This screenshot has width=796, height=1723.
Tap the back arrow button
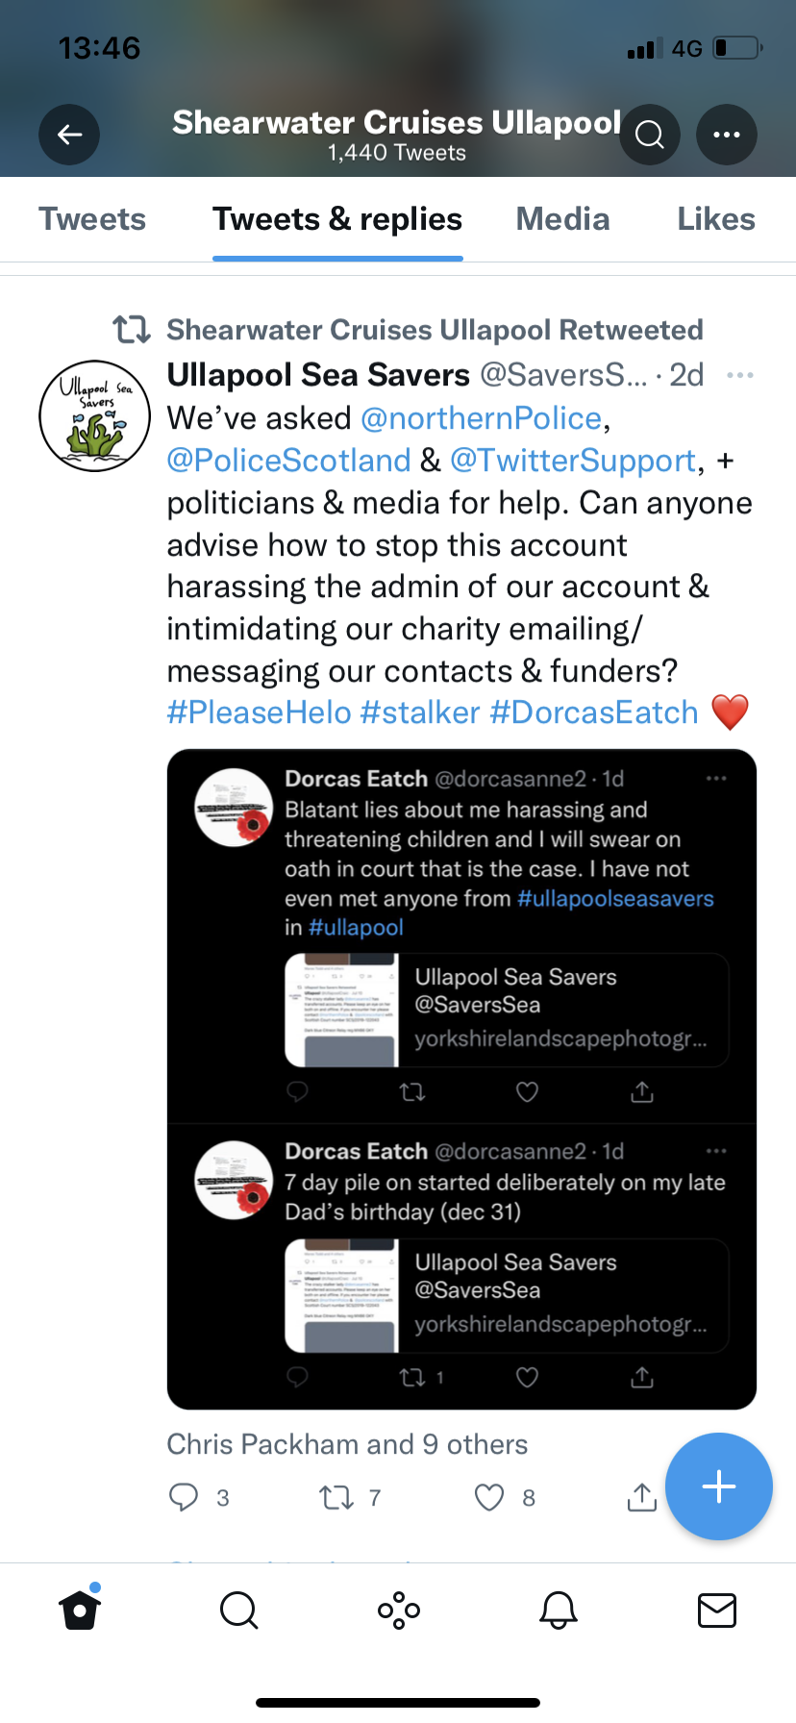click(69, 135)
